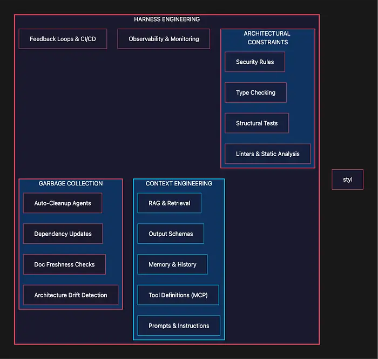Click the Structural Tests box
378x359 pixels.
pyautogui.click(x=256, y=123)
